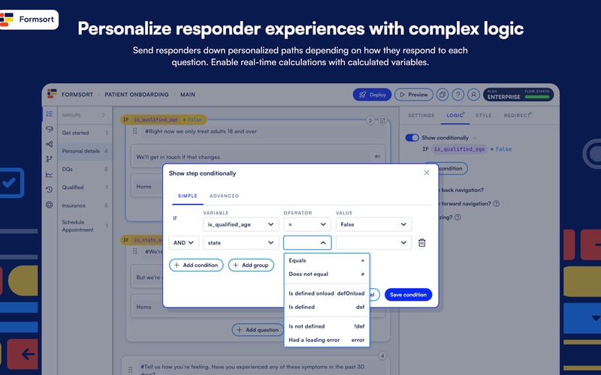The height and width of the screenshot is (375, 601).
Task: Click help icon beside forward navigation
Action: 497,203
